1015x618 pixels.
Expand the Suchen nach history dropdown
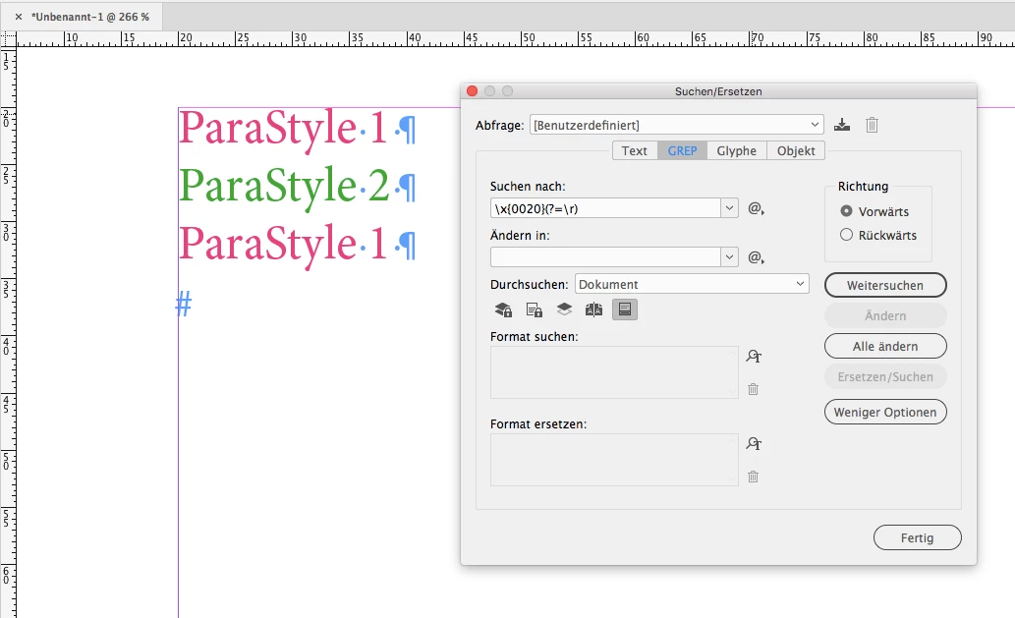(x=729, y=208)
